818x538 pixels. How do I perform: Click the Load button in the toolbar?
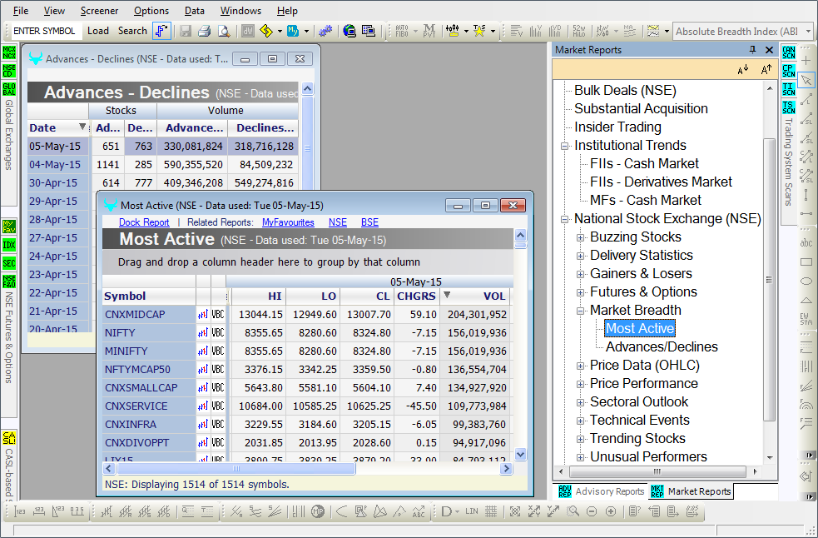(x=98, y=31)
